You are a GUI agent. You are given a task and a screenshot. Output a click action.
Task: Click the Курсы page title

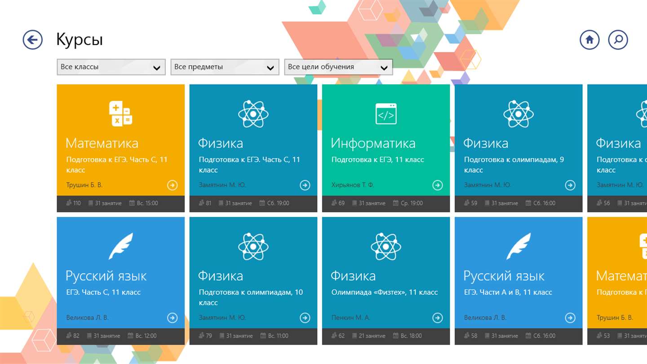point(80,40)
